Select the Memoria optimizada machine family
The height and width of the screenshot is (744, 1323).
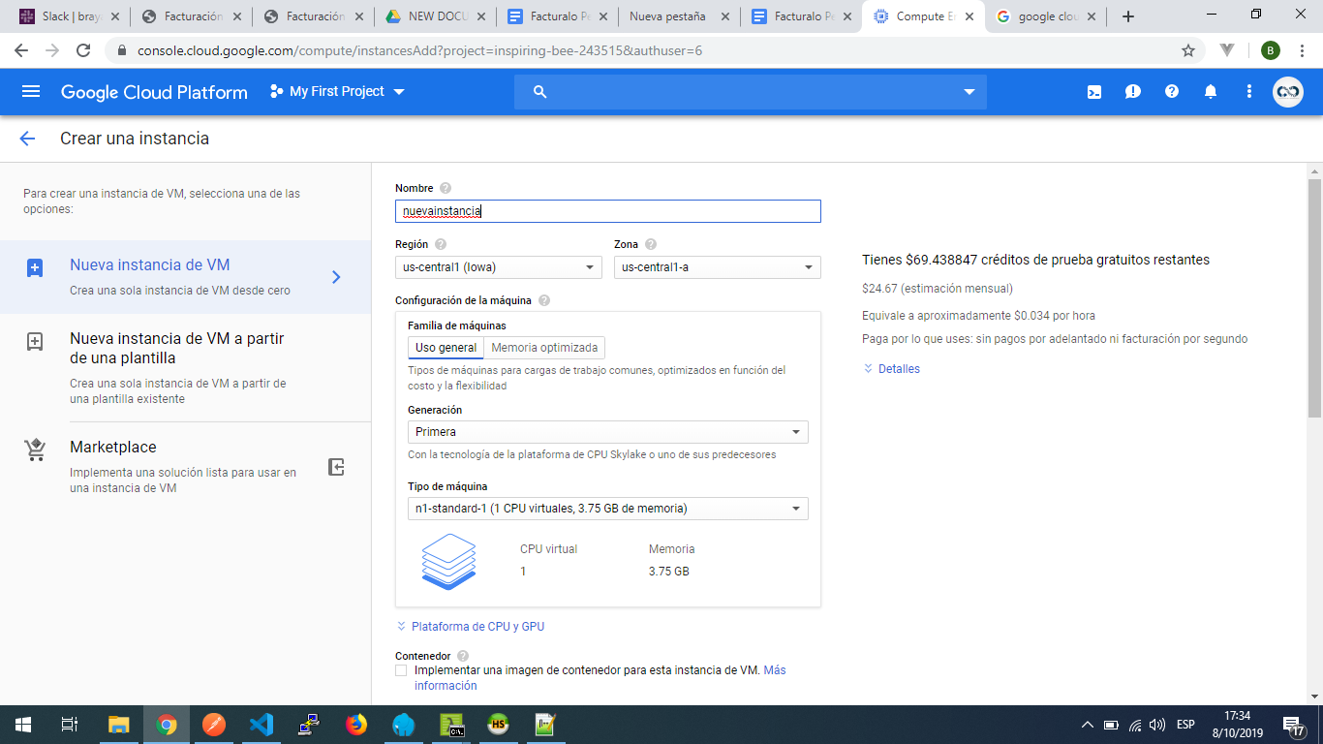coord(544,348)
